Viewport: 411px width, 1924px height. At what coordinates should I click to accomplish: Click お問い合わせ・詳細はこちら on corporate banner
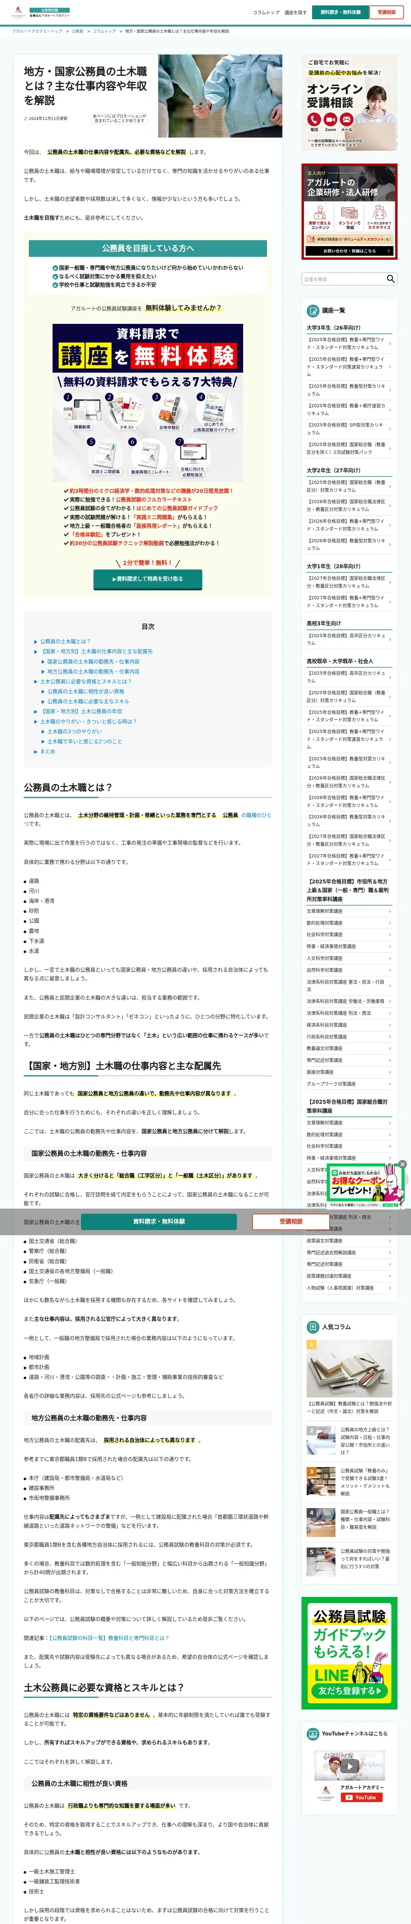[349, 251]
